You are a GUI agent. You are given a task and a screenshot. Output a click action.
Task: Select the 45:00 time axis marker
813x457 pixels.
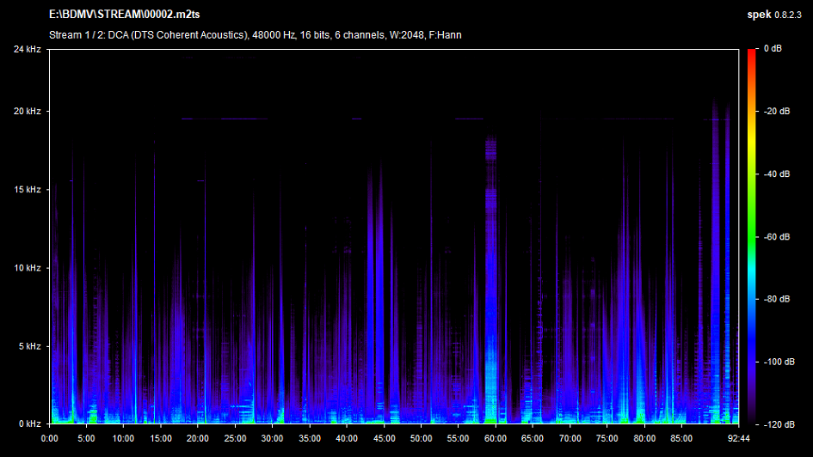click(384, 438)
